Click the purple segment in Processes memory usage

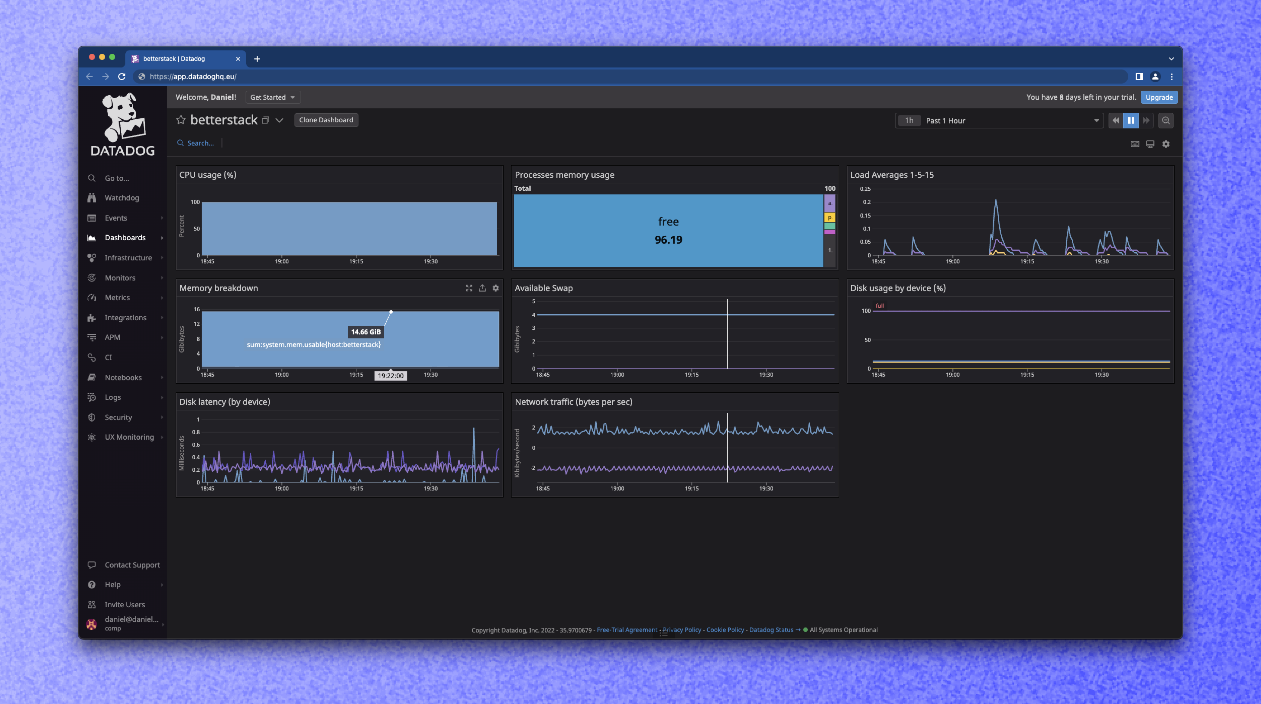(x=830, y=203)
